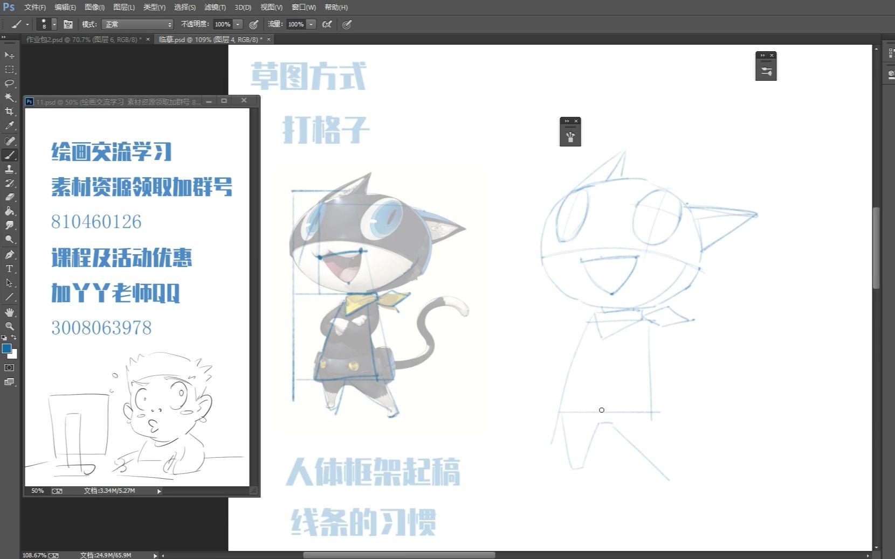Select the Crop tool
Image resolution: width=895 pixels, height=559 pixels.
coord(9,111)
